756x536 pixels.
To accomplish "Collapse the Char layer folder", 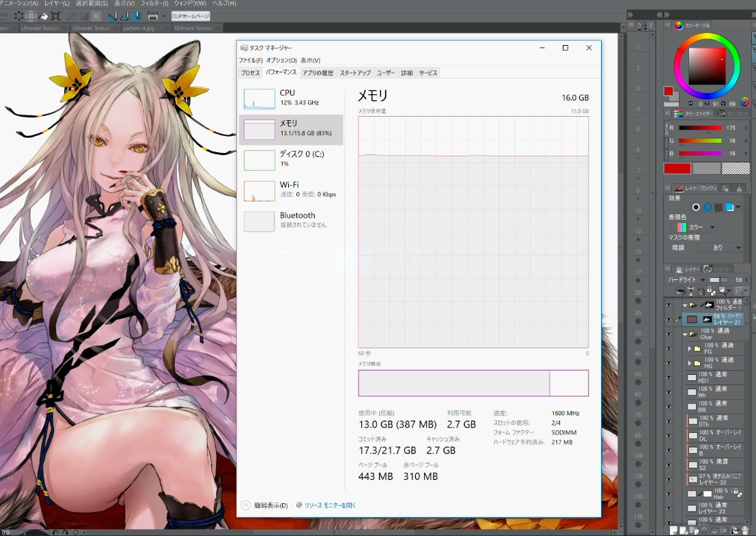I will [x=685, y=334].
